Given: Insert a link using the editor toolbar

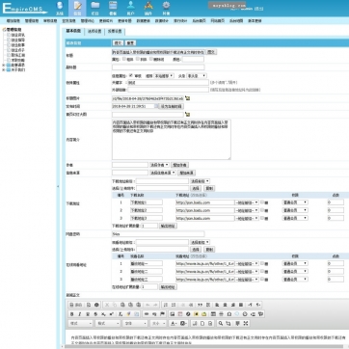Looking at the screenshot, I should (147, 314).
